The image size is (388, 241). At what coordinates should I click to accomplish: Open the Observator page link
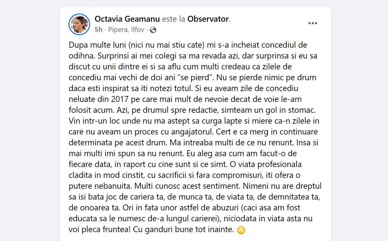pos(208,19)
